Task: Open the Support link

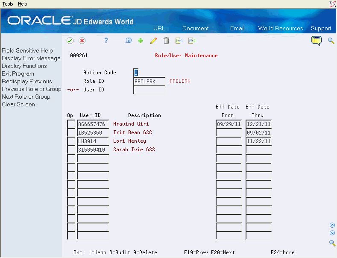Action: tap(321, 28)
